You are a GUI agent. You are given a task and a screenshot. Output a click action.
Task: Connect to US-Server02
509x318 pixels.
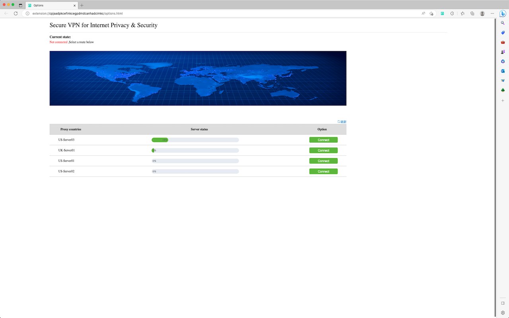[323, 171]
